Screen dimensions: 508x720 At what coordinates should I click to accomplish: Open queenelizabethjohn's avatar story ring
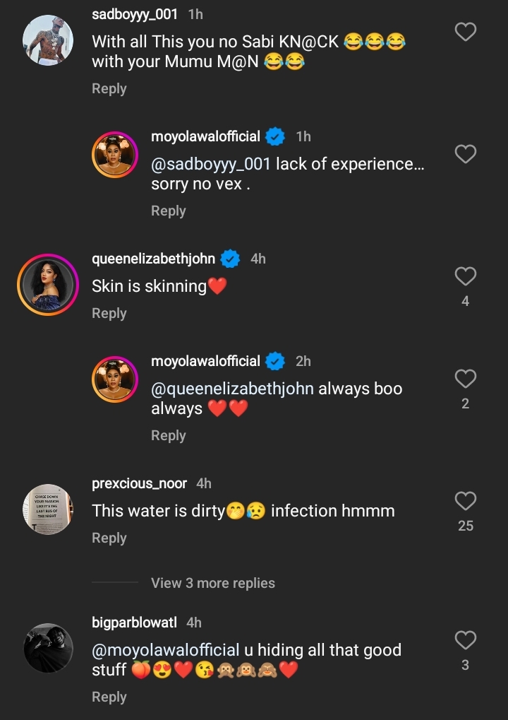click(48, 285)
